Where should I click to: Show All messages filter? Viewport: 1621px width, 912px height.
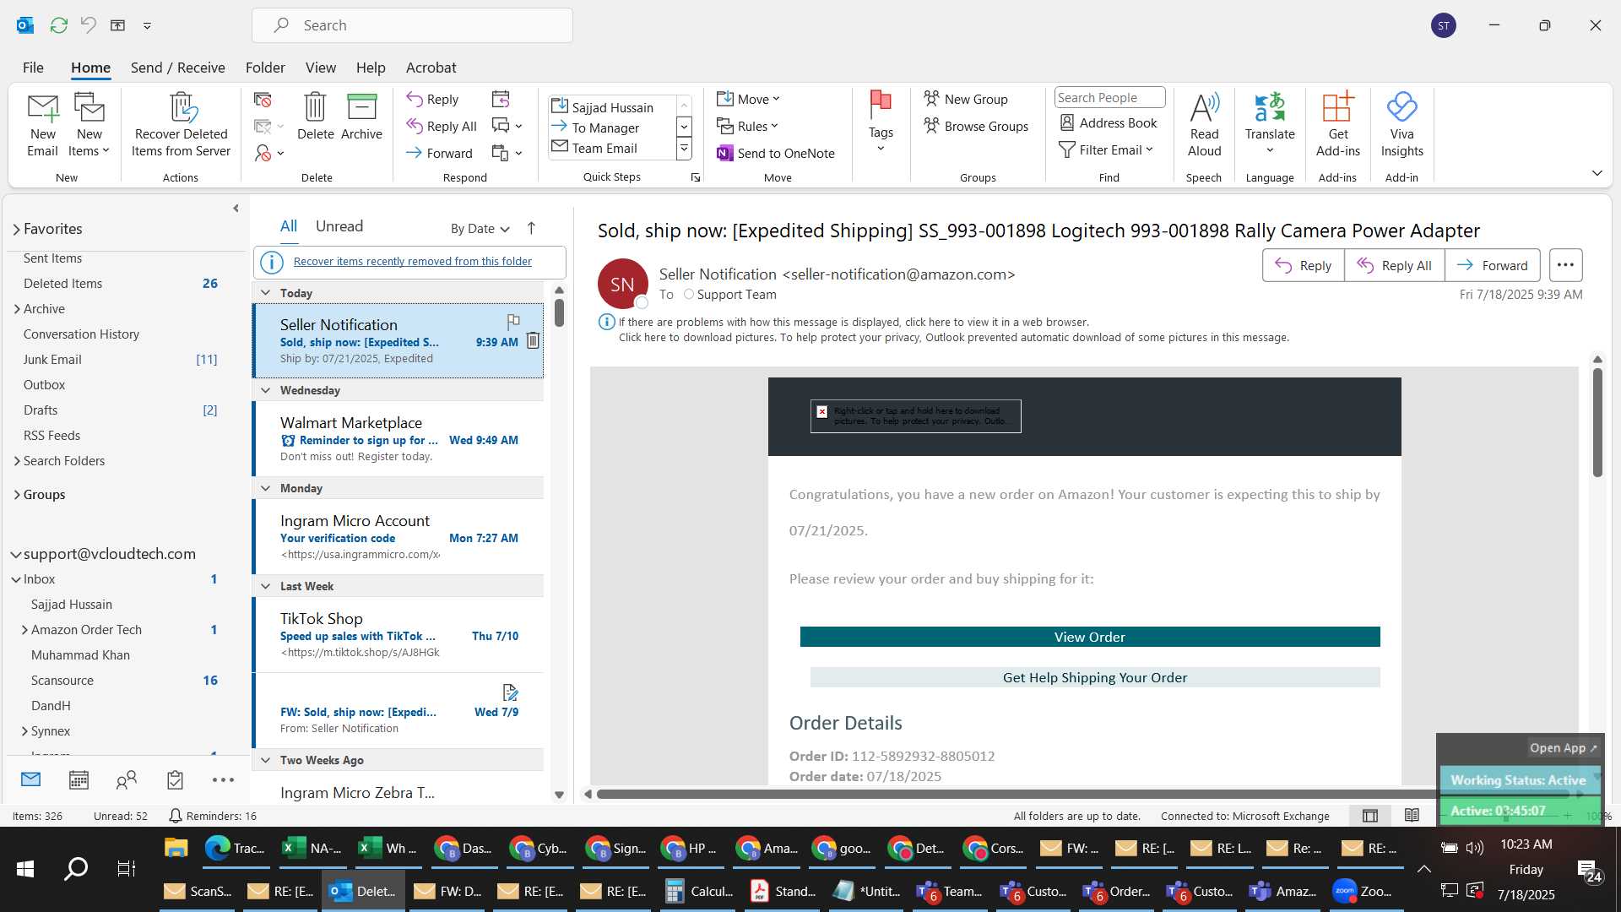(x=289, y=226)
